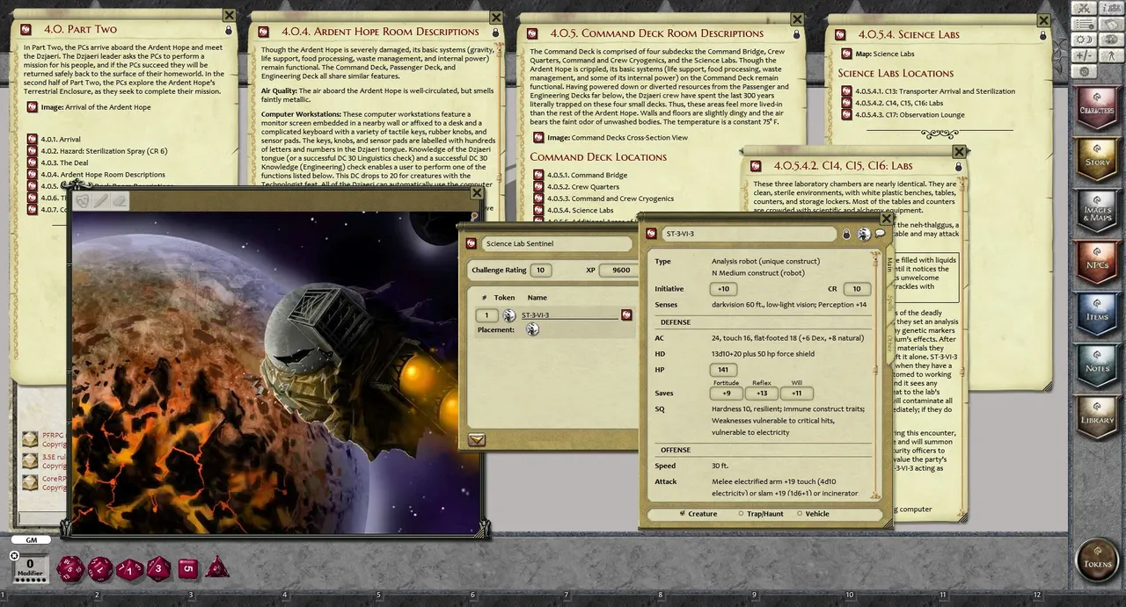Open the gear settings icon
The image size is (1126, 607).
[x=1084, y=71]
